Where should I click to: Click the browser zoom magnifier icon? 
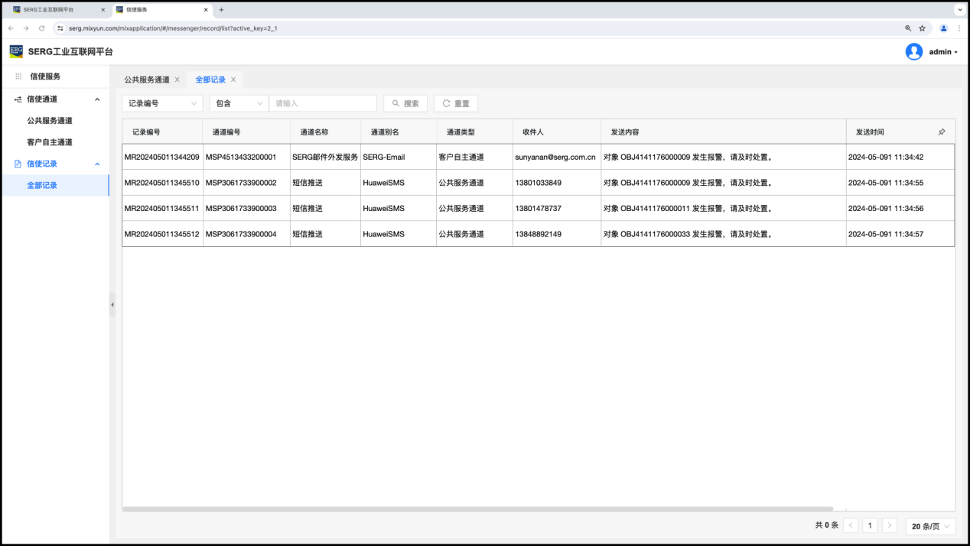(x=908, y=28)
